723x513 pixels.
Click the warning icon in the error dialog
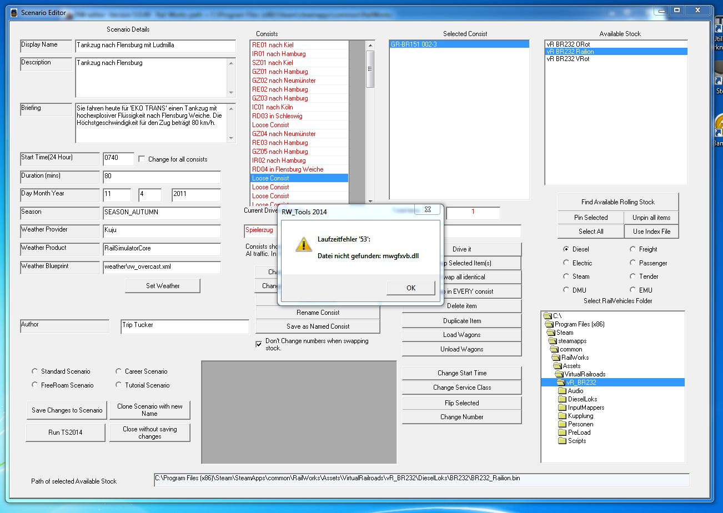[303, 244]
